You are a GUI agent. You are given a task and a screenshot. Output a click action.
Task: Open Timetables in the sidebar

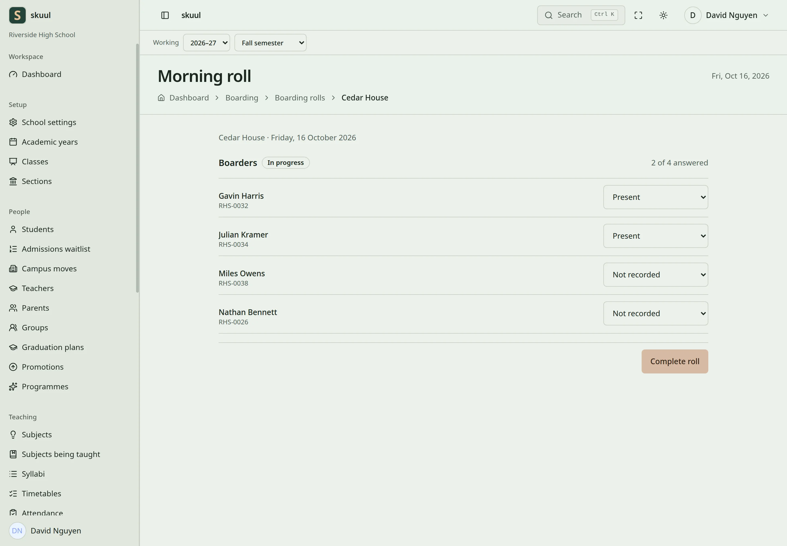pos(69,493)
